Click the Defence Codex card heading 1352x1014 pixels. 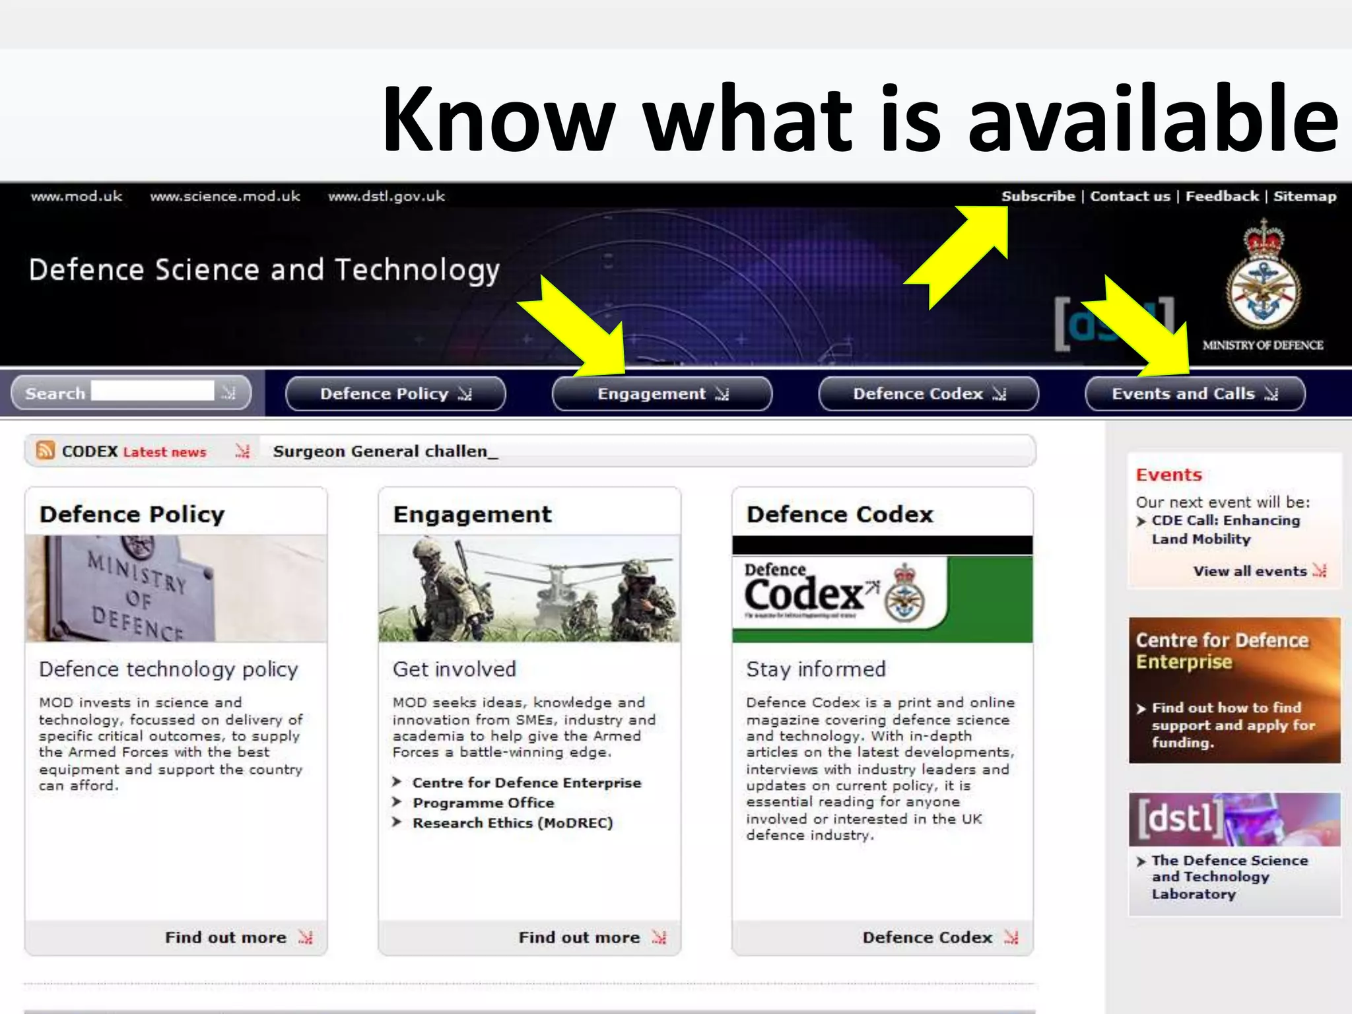(840, 514)
